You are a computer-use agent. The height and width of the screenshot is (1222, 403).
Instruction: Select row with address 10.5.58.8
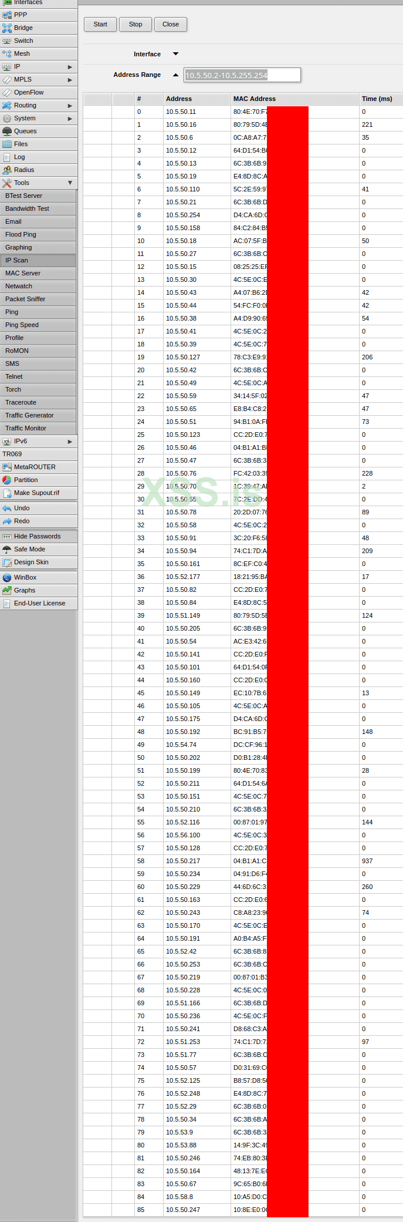click(x=243, y=1197)
